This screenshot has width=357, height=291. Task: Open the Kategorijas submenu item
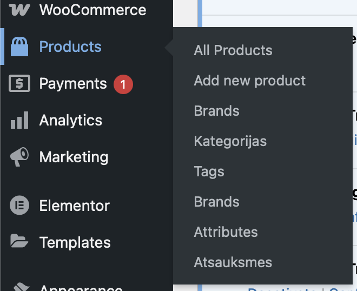[230, 141]
